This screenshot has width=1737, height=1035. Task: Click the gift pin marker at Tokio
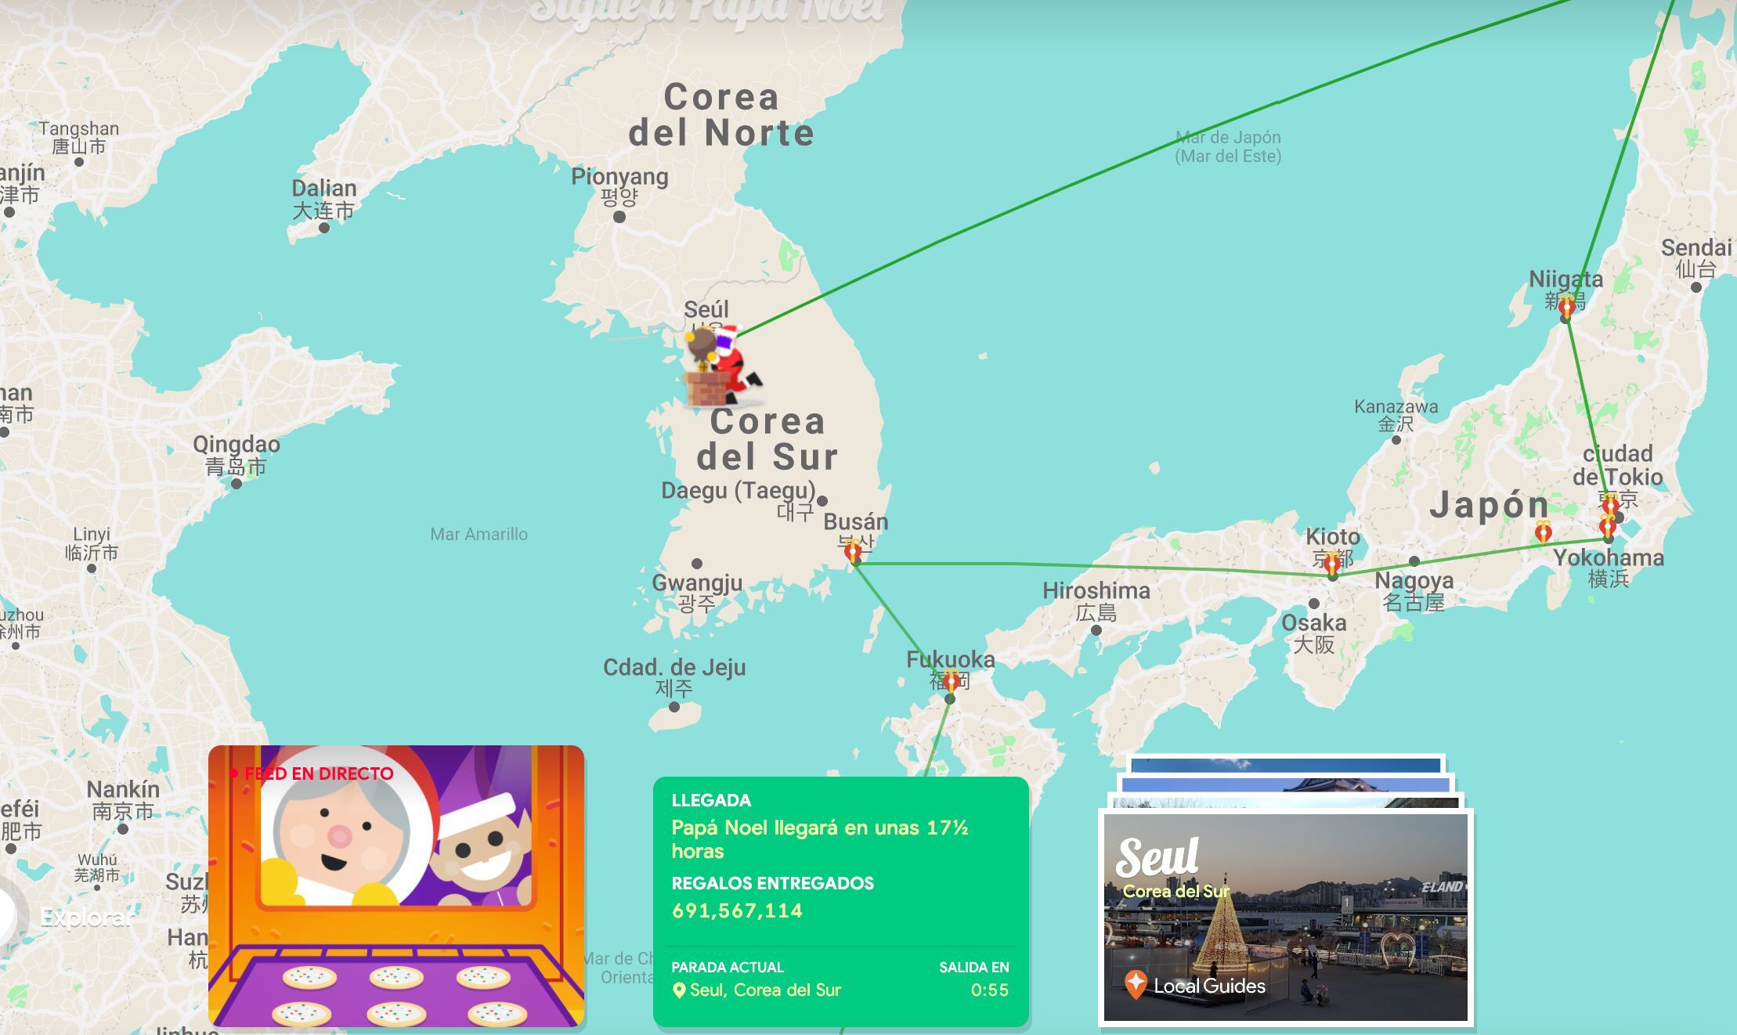point(1610,503)
